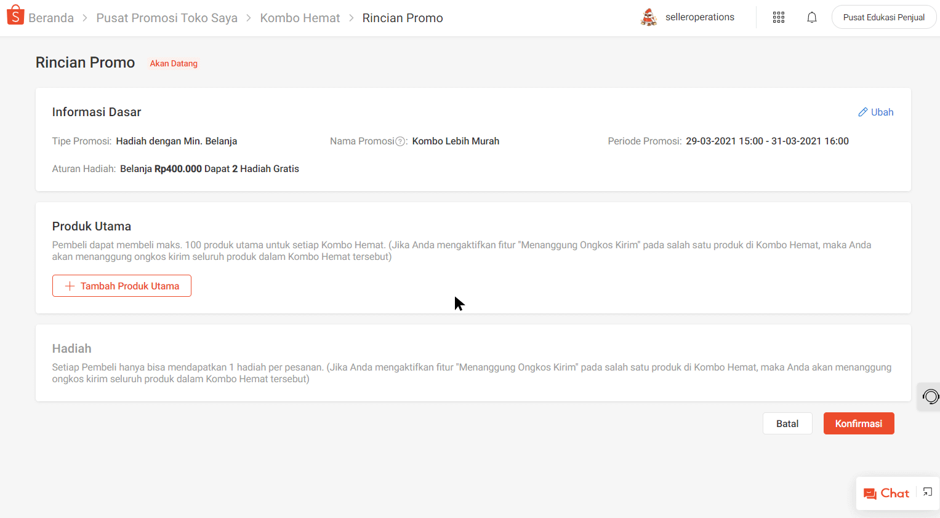
Task: Click the Hadiah section heading
Action: click(71, 348)
